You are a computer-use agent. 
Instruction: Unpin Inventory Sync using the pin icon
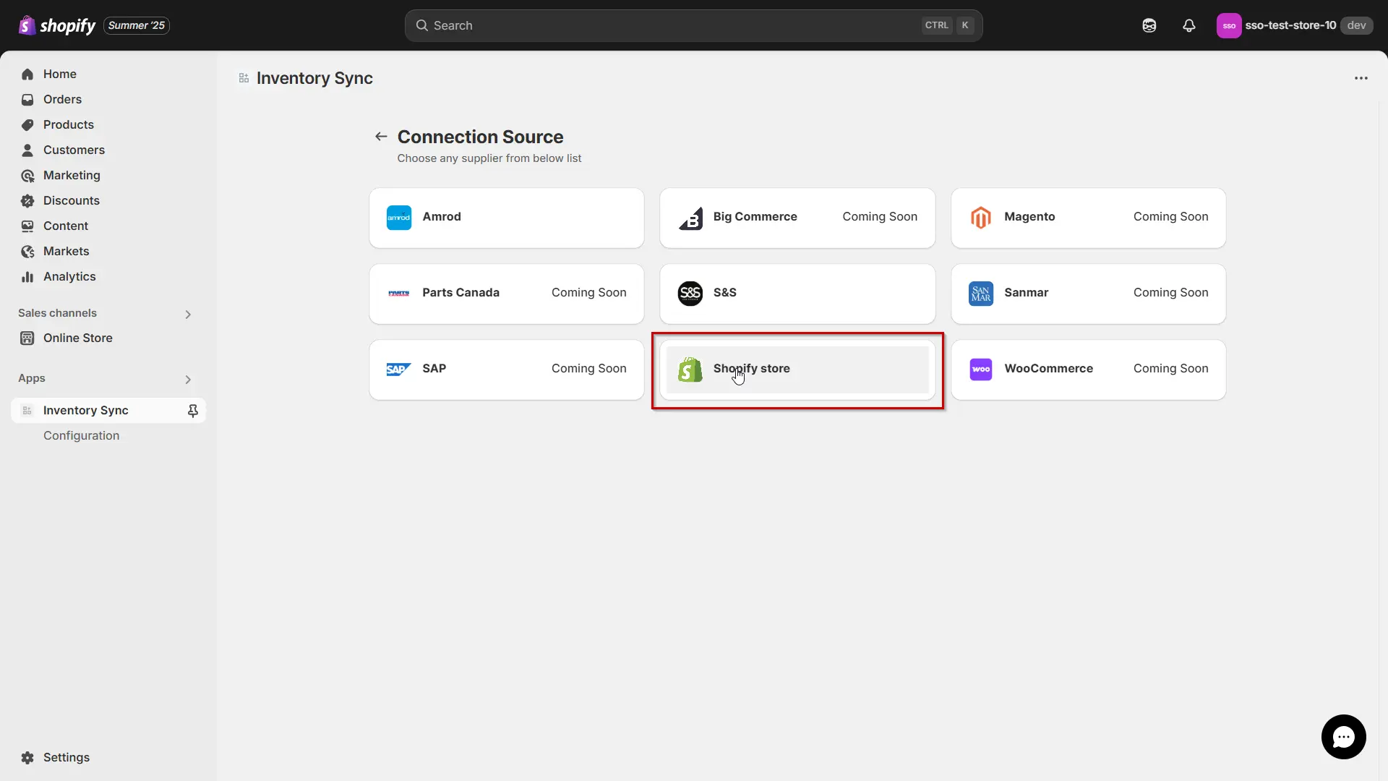[192, 411]
